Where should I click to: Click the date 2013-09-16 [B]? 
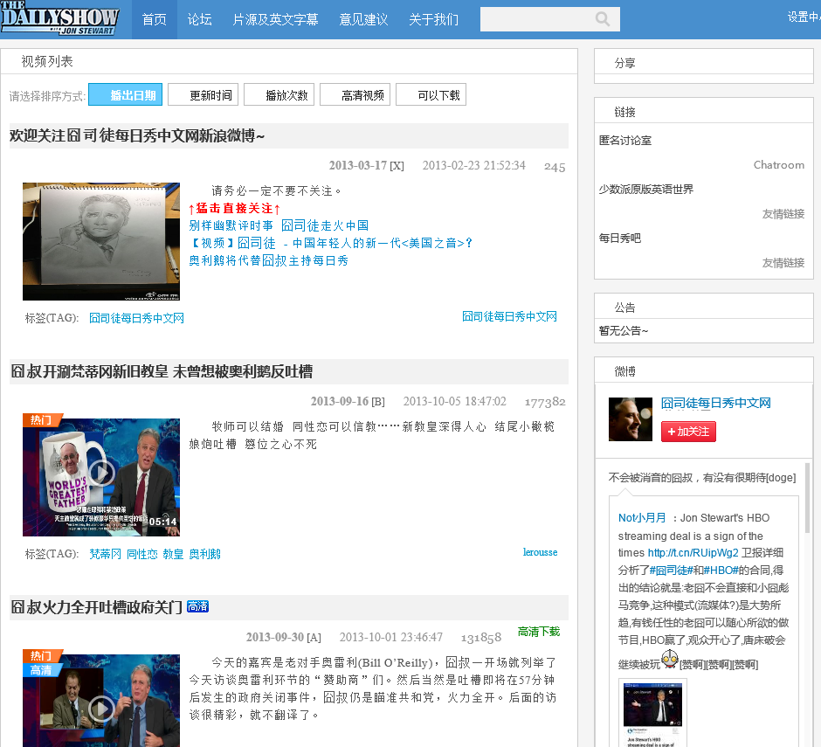coord(348,401)
